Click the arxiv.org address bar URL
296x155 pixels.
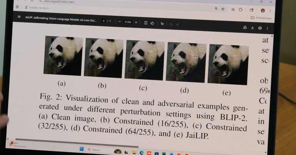(59, 2)
